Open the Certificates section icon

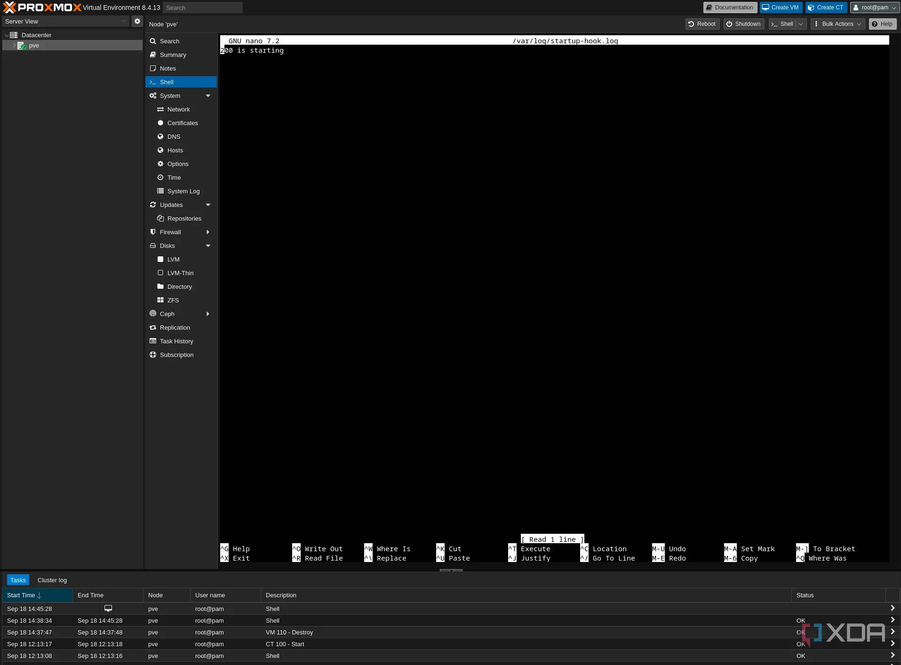[160, 123]
